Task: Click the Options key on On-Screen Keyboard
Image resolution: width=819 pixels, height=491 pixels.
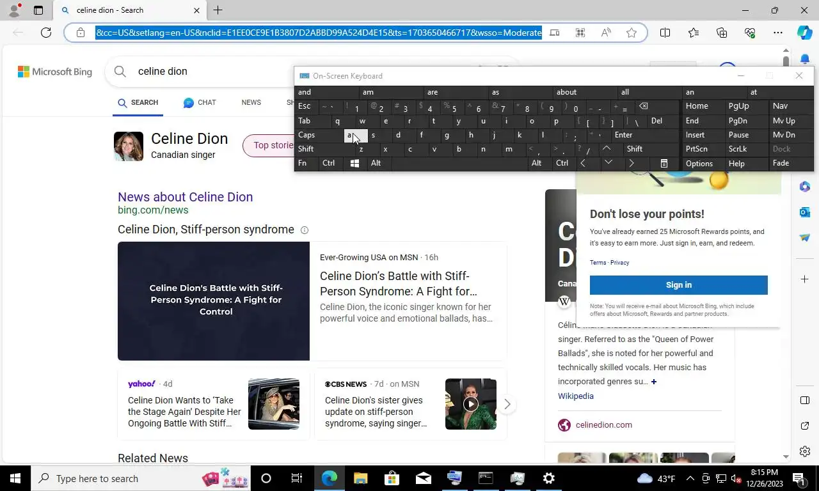Action: (x=703, y=163)
